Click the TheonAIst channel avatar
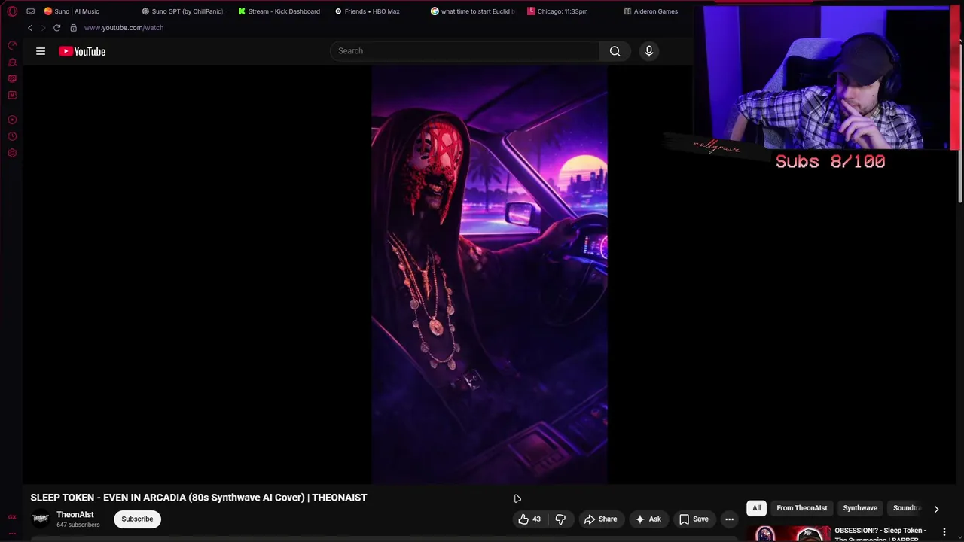Image resolution: width=964 pixels, height=542 pixels. [41, 519]
